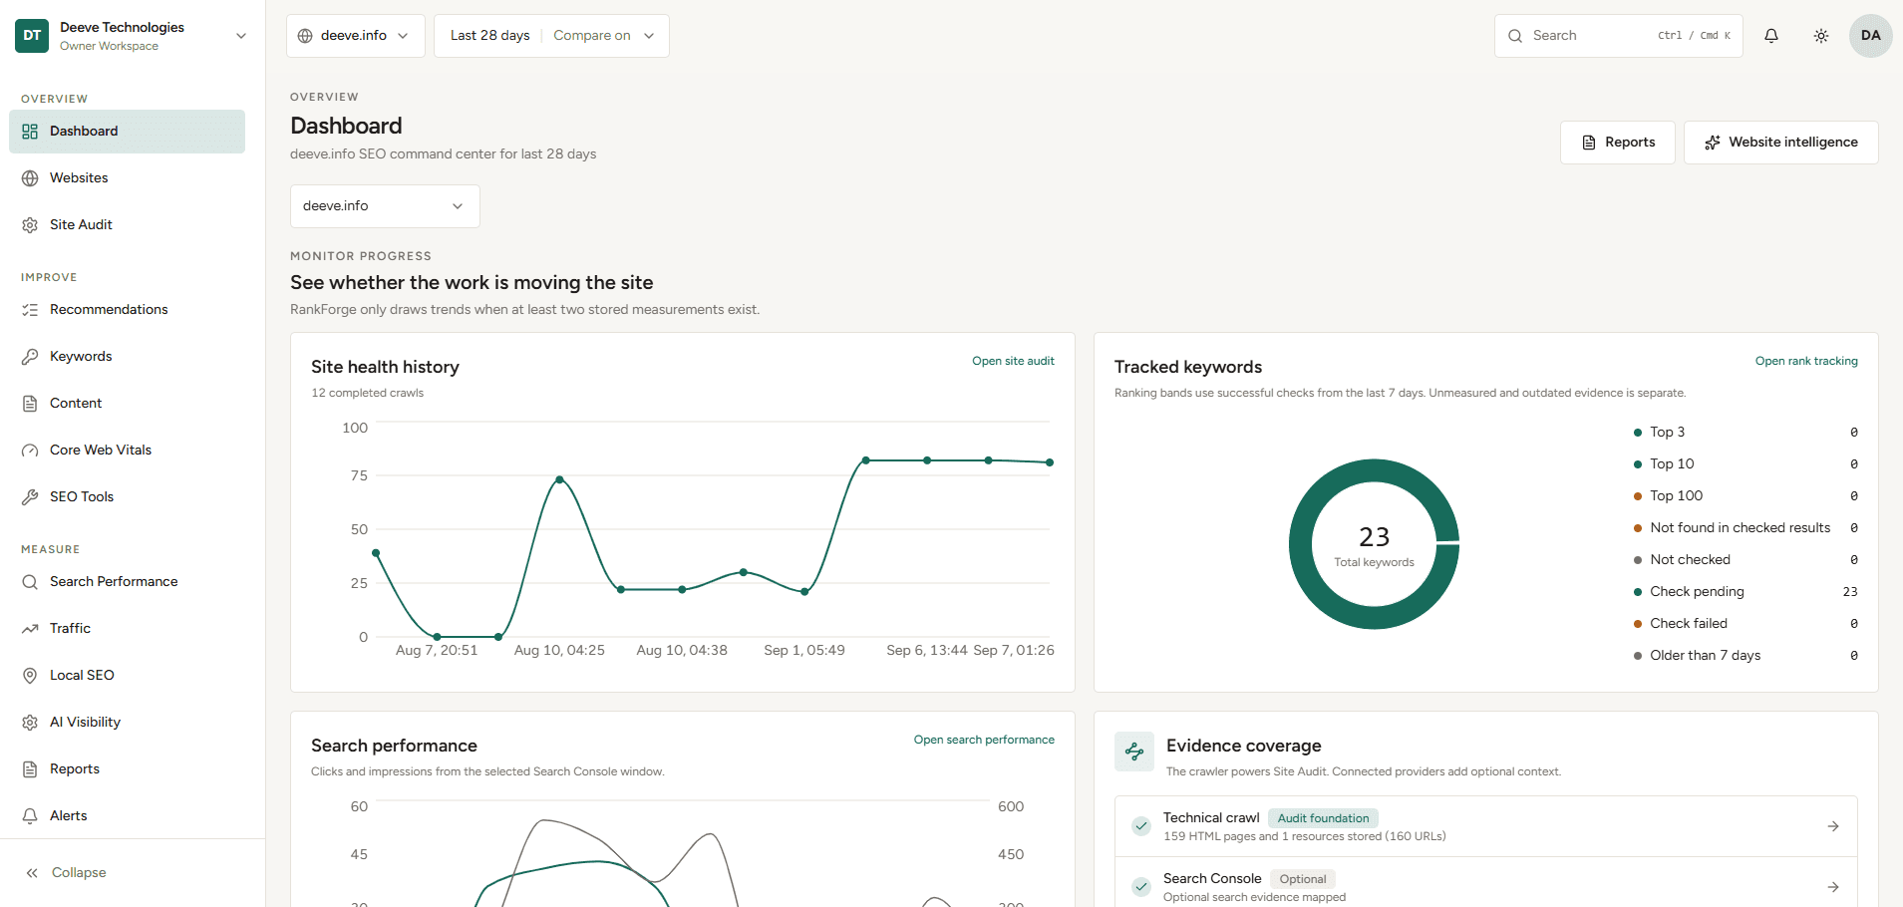Click the Websites globe icon in sidebar
Viewport: 1903px width, 907px height.
tap(30, 178)
